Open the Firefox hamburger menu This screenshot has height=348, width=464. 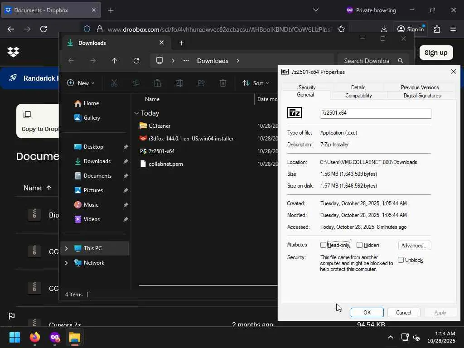click(453, 29)
